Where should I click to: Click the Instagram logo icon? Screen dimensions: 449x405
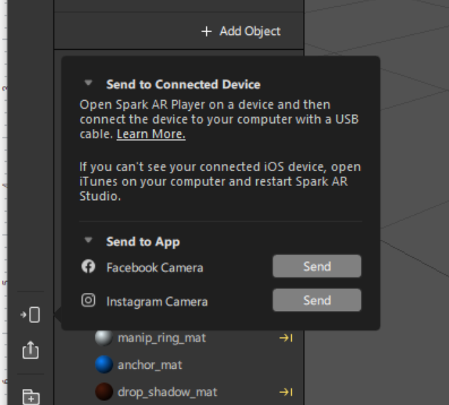click(88, 300)
